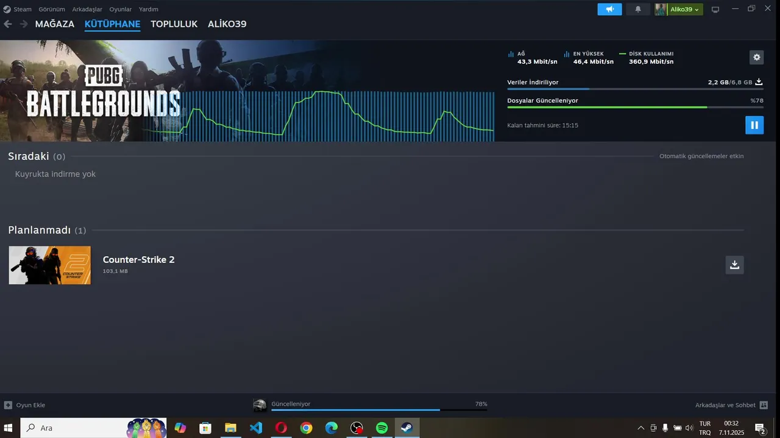This screenshot has height=438, width=780.
Task: Click the Meet Now camera tray icon
Action: point(653,428)
